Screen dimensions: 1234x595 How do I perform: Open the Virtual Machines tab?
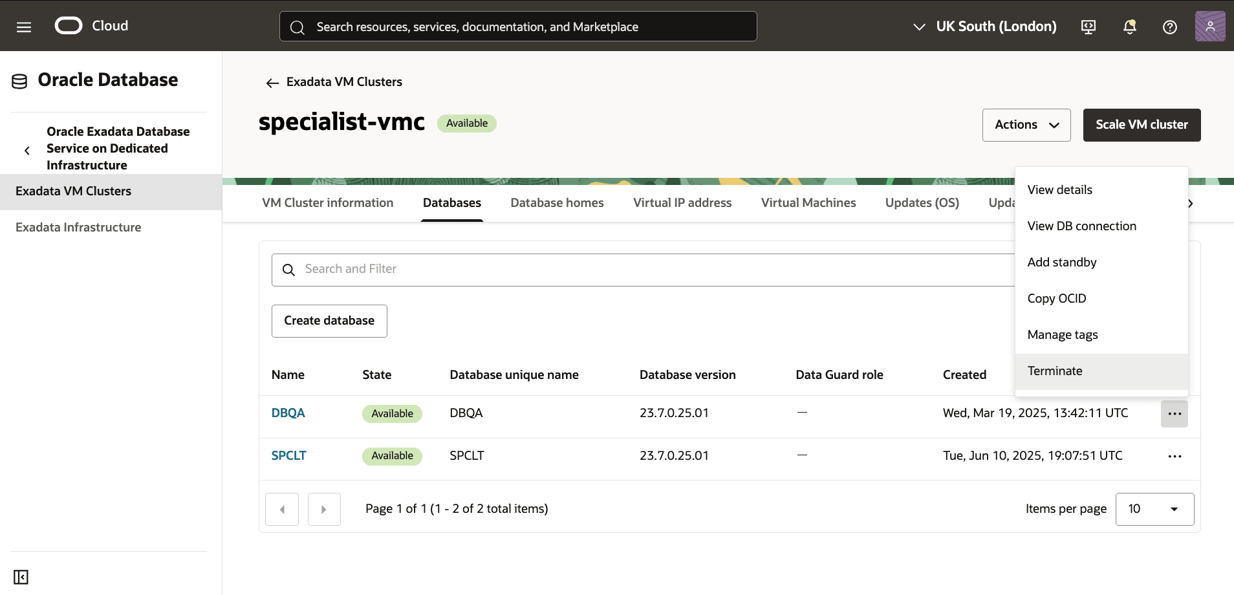pos(808,203)
